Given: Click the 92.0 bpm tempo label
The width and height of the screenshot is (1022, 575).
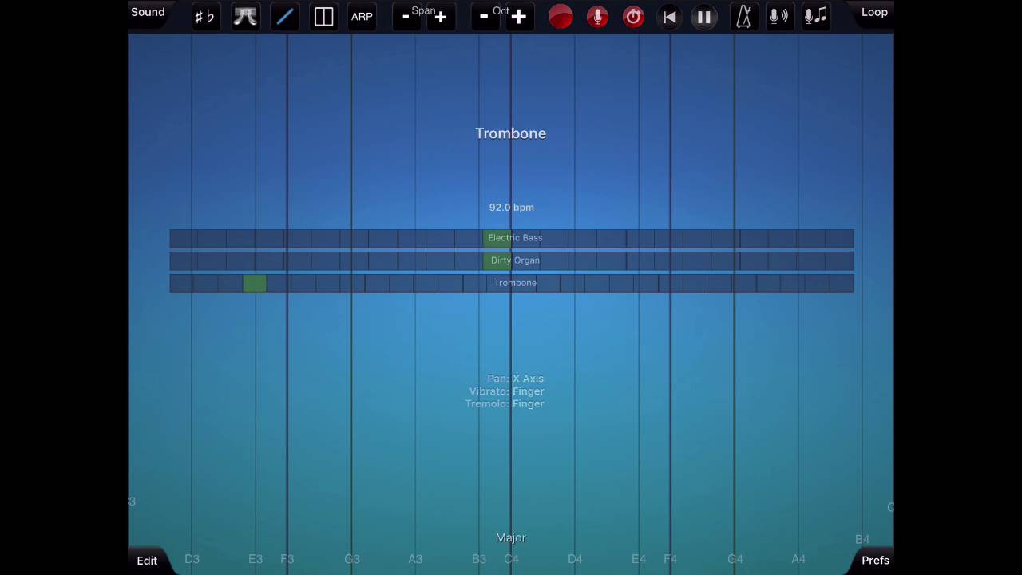Looking at the screenshot, I should [x=512, y=208].
